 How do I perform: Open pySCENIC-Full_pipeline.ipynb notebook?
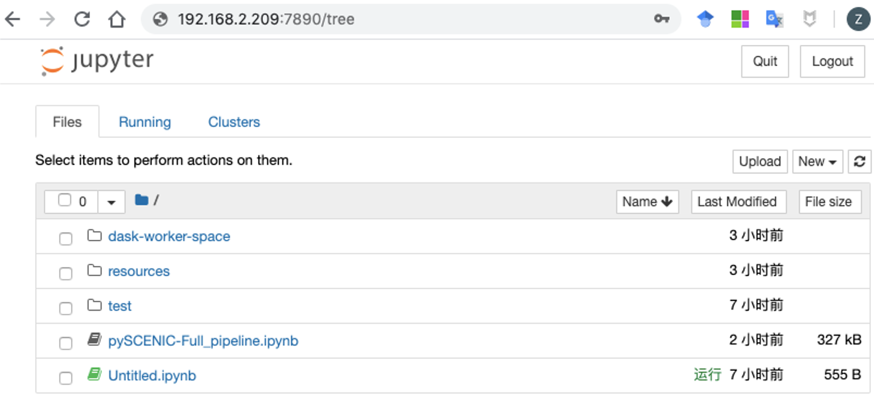click(x=203, y=341)
